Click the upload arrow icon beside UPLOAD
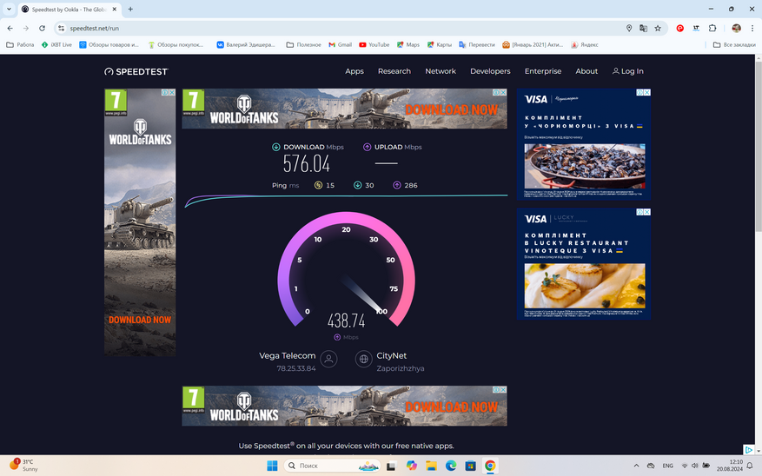This screenshot has width=762, height=476. point(367,147)
